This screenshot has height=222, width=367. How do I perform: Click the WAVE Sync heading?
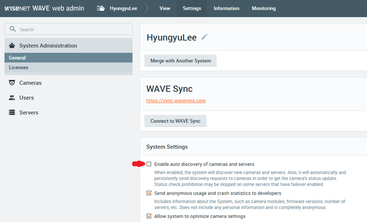[x=169, y=89]
